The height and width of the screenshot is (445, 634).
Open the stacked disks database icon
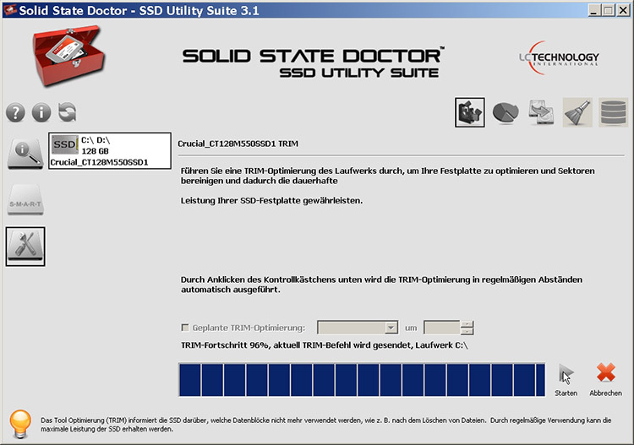613,112
